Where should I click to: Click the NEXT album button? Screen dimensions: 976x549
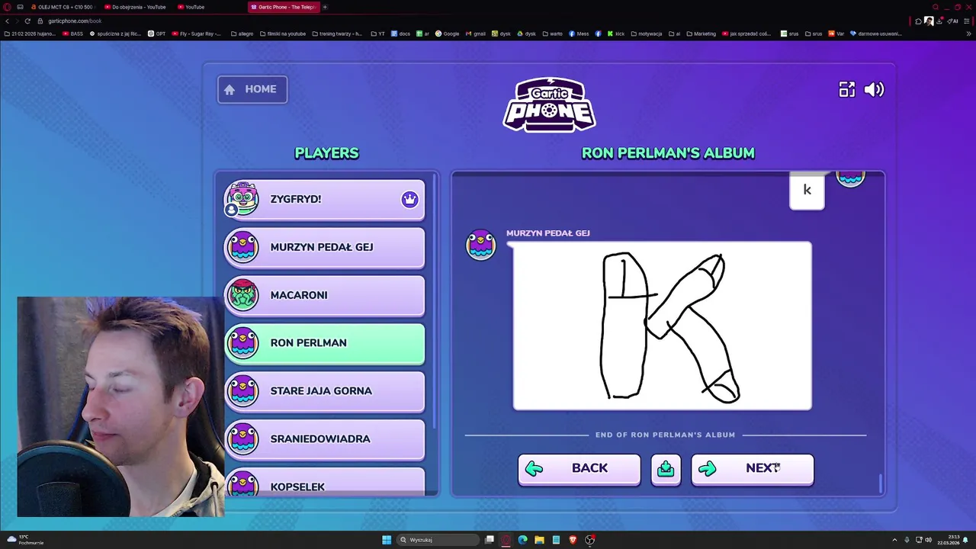[x=753, y=469]
